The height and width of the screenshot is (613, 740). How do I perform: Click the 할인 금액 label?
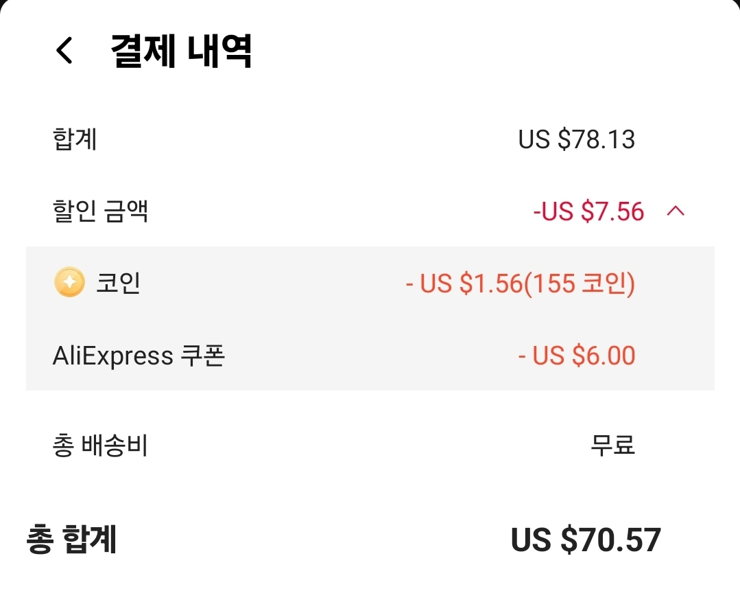coord(100,211)
